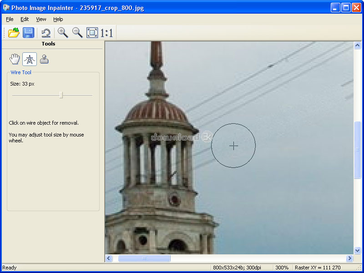Pick the Stamp tool in Tools panel
The width and height of the screenshot is (364, 273).
tap(44, 59)
